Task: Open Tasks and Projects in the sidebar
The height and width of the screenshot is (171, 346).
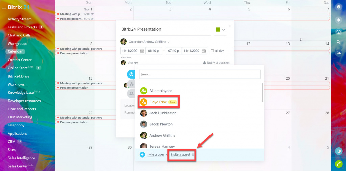Action: 23,27
